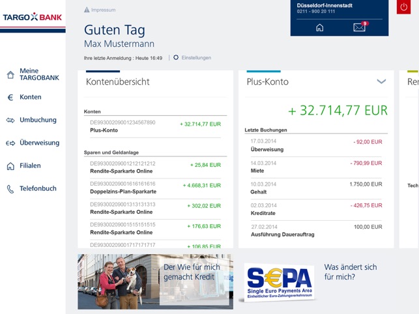Screen dimensions: 419x314
Task: Open Meine TARGOBANK menu item
Action: 39,74
